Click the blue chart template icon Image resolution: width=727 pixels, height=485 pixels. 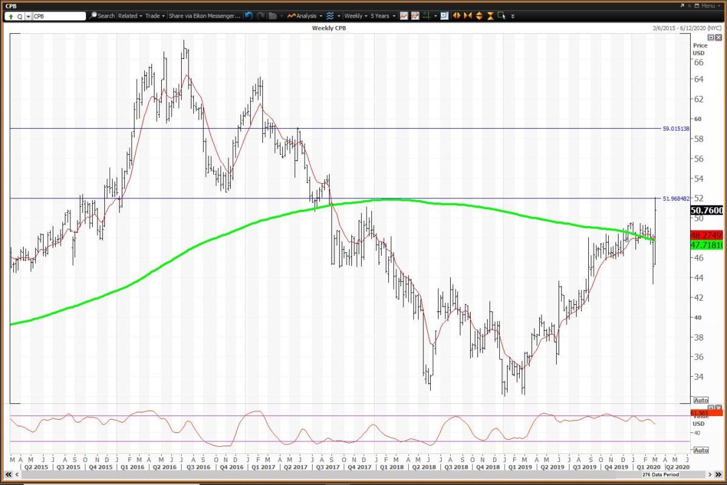click(445, 16)
